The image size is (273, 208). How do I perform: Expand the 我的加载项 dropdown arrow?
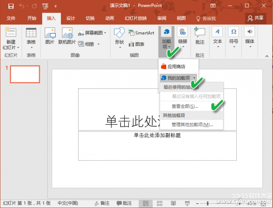(194, 78)
